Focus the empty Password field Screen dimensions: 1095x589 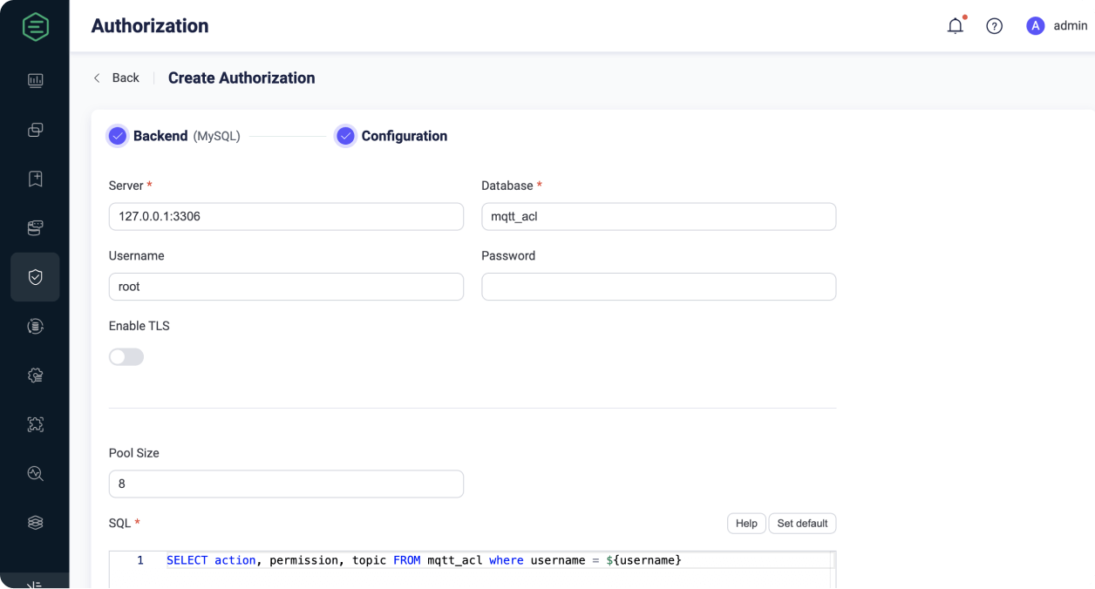point(659,287)
